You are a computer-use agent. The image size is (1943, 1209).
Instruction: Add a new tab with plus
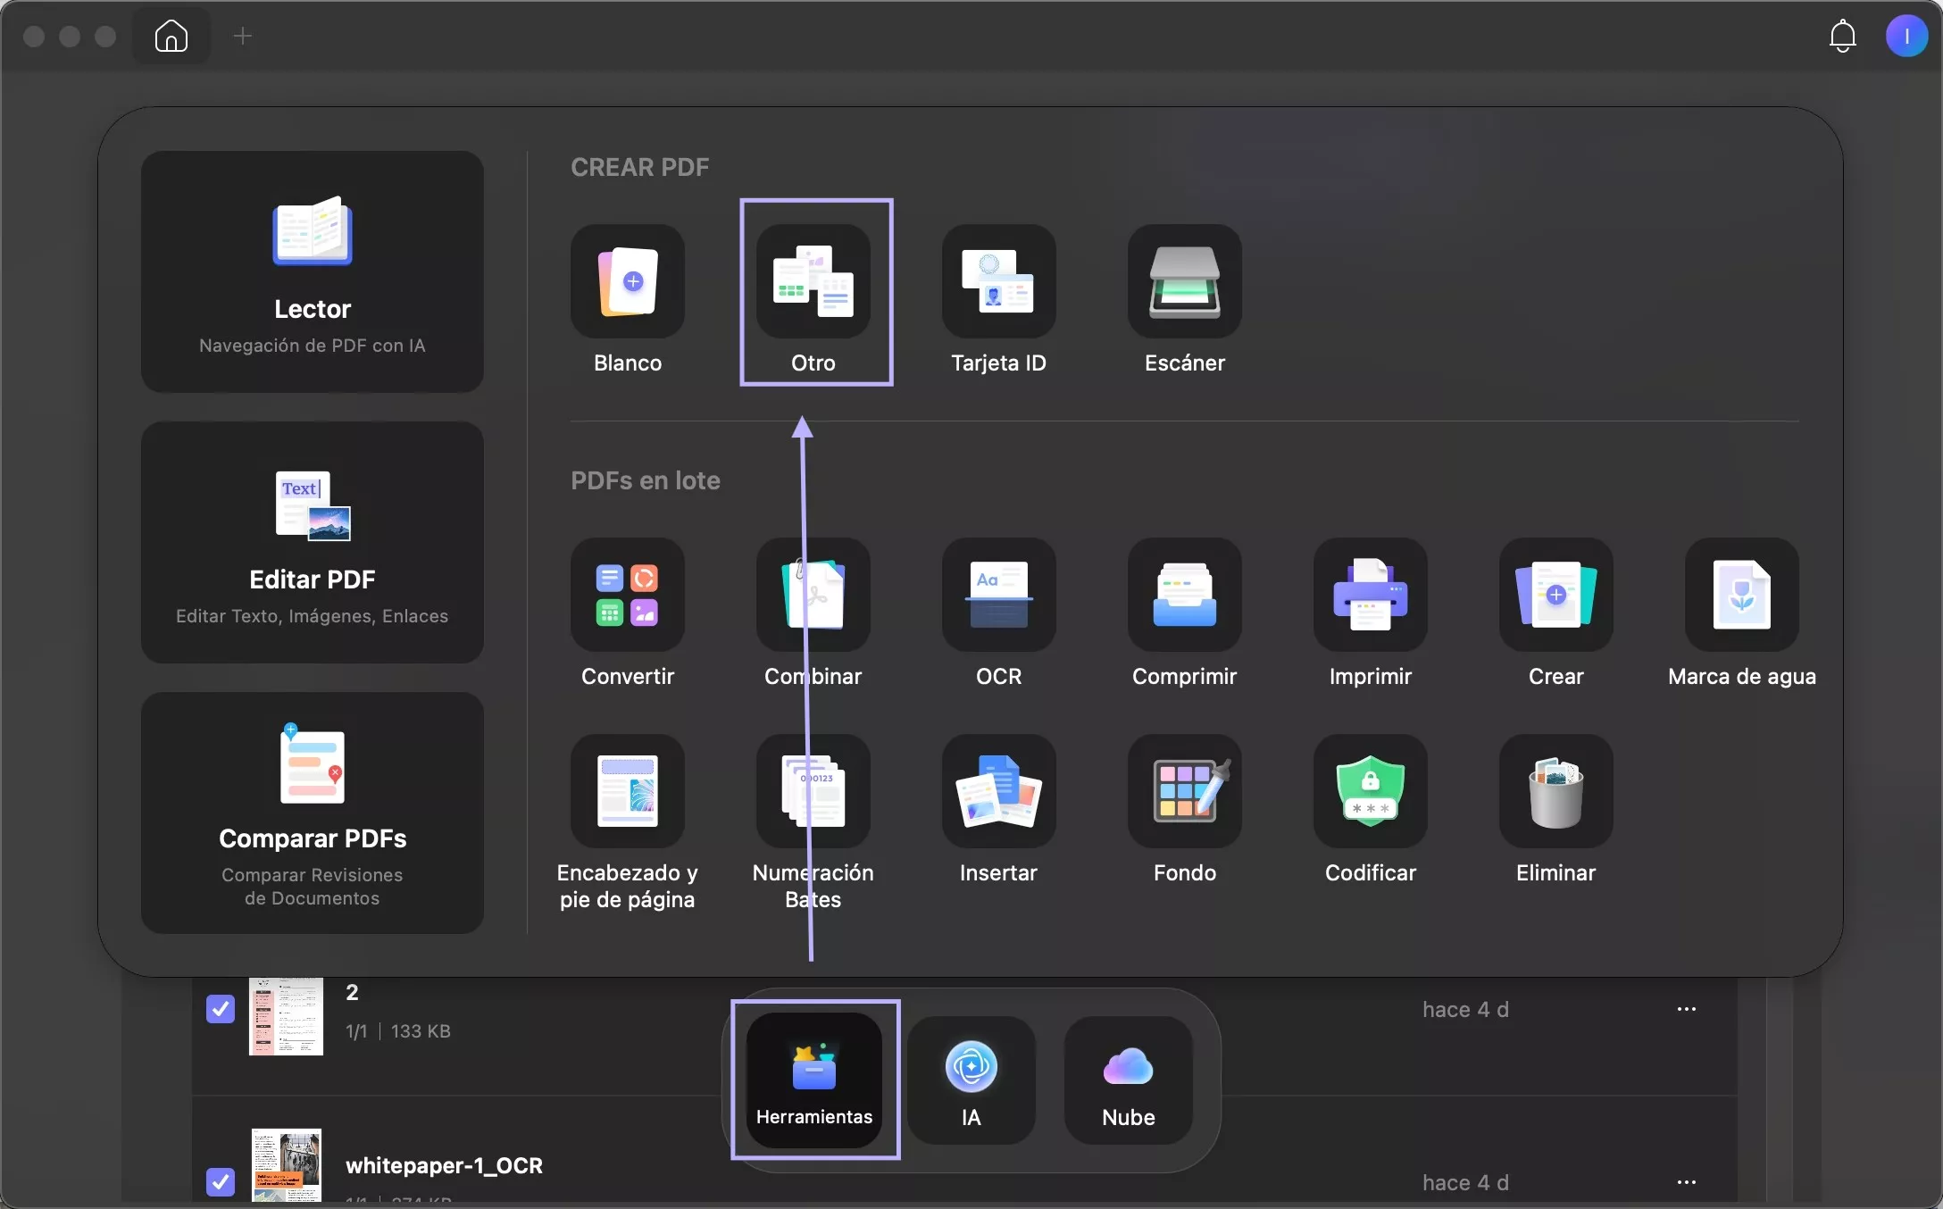point(243,36)
